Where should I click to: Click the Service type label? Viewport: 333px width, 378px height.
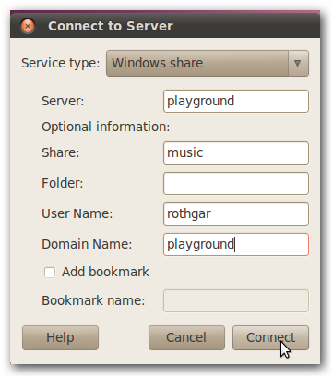(x=61, y=63)
